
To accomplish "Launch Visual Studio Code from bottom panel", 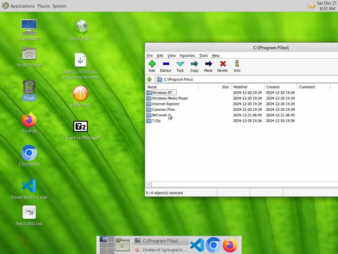I will point(197,245).
